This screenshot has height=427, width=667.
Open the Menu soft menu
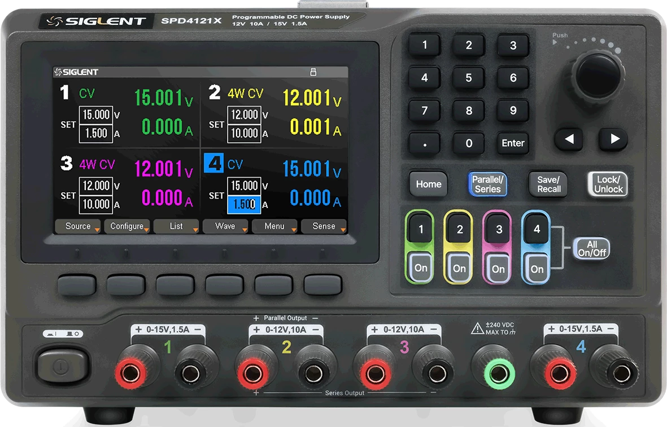point(274,226)
